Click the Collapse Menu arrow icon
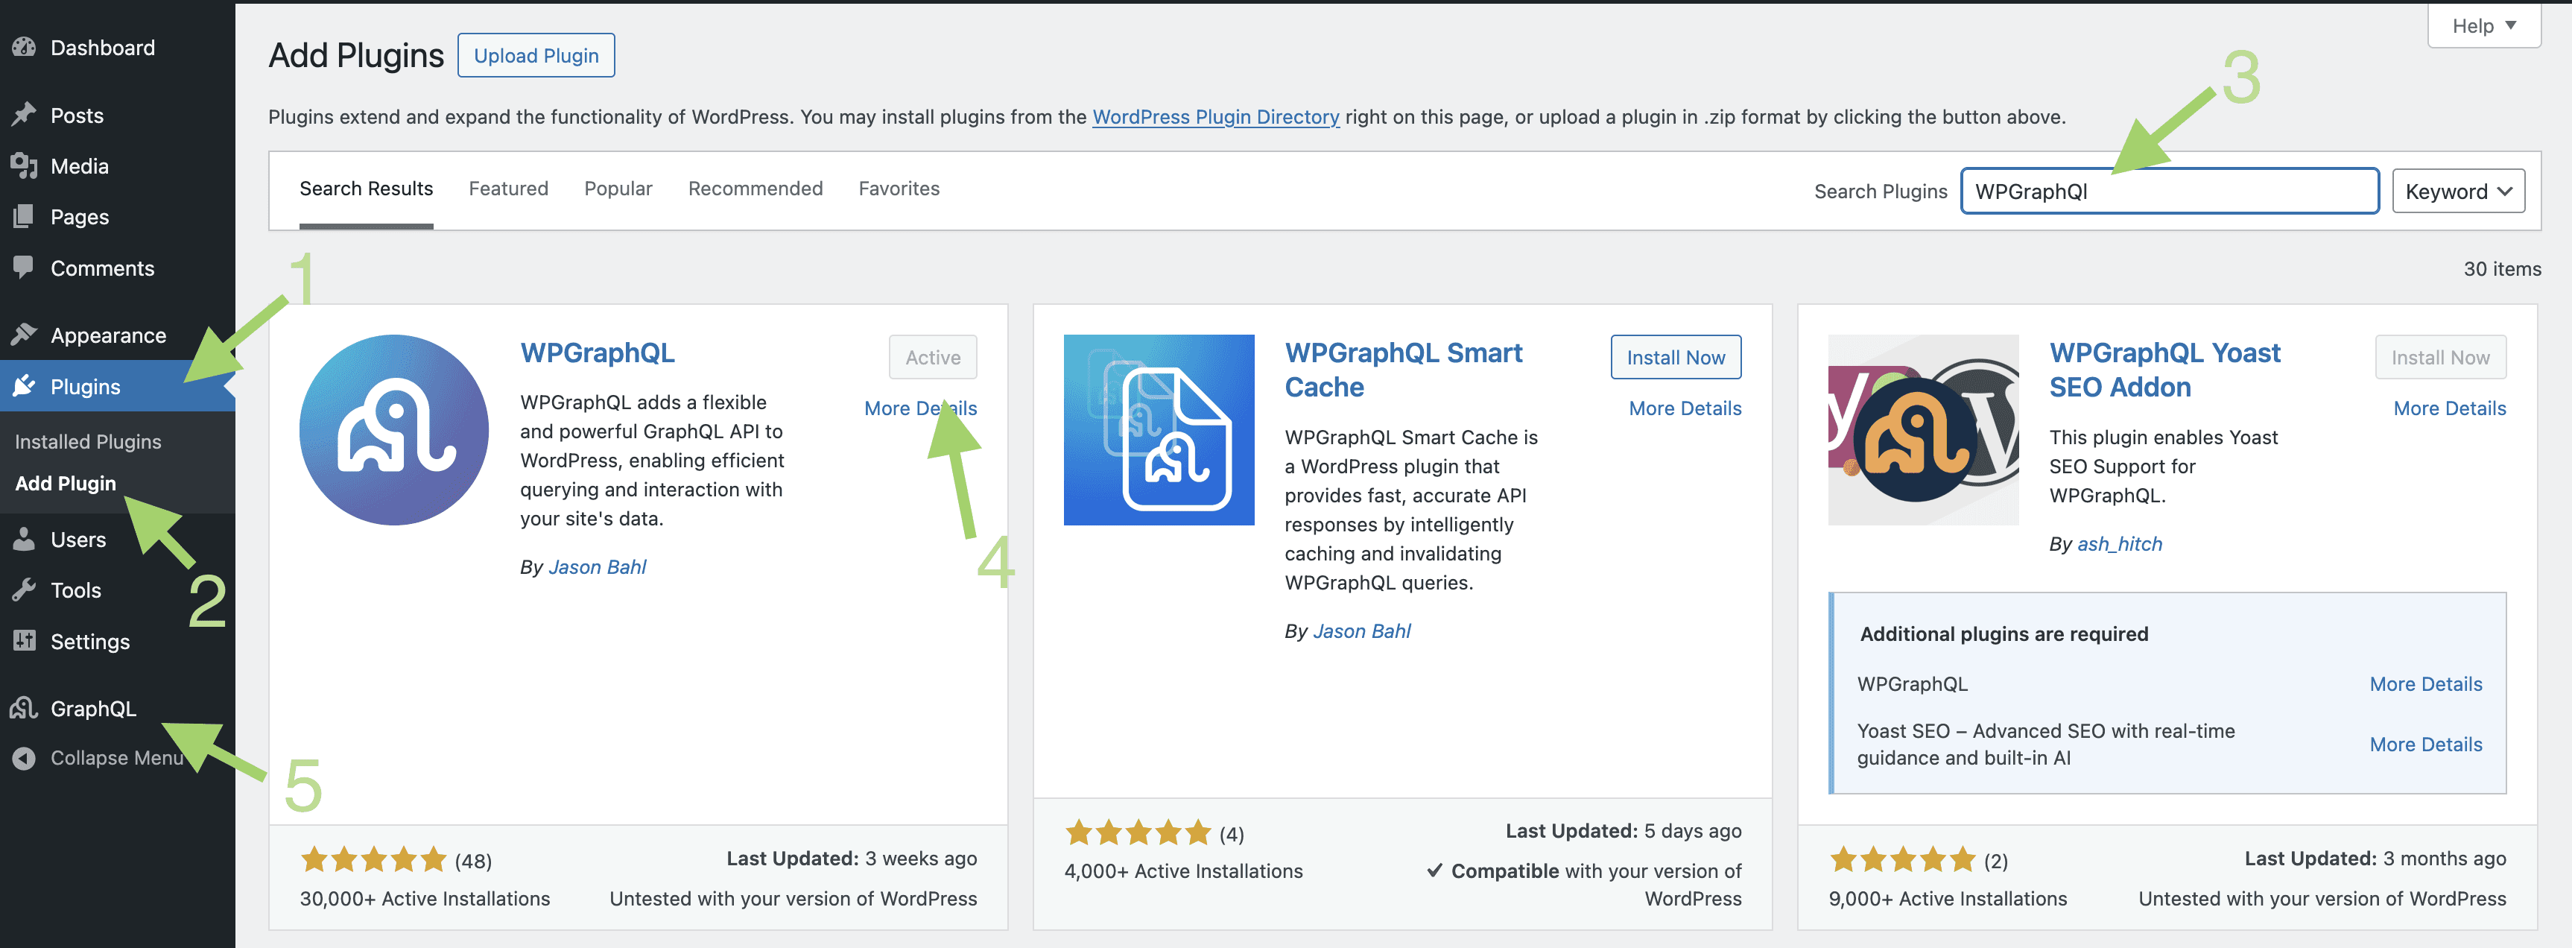The width and height of the screenshot is (2572, 948). tap(24, 758)
